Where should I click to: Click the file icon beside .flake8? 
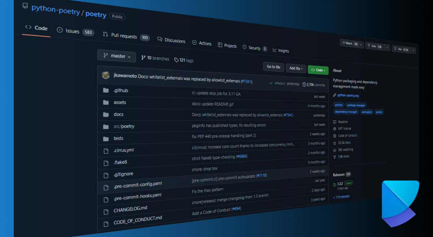[106, 163]
